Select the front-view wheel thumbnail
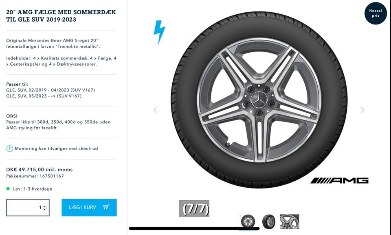The width and height of the screenshot is (391, 235). pyautogui.click(x=248, y=222)
